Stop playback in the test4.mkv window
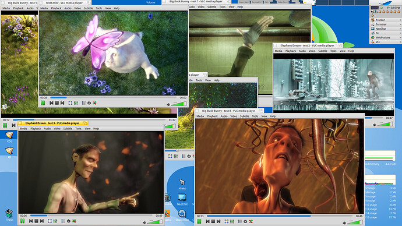Viewport: 402px width, 226px height. 57,103
